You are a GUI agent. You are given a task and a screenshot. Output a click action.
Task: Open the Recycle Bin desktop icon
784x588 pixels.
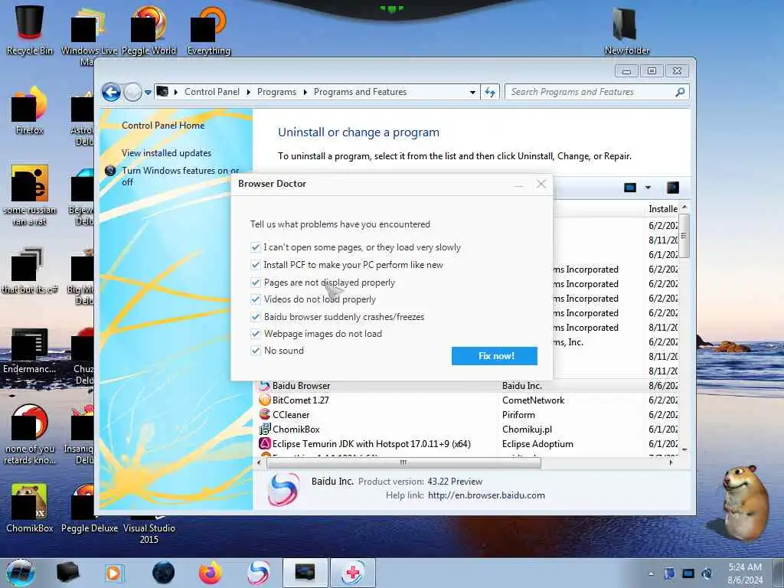tap(30, 30)
